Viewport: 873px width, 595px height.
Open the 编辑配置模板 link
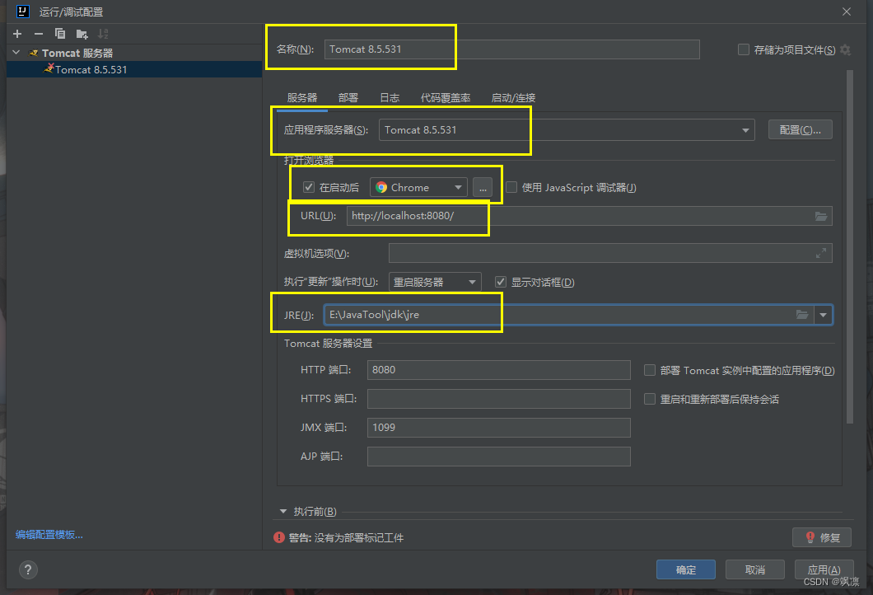coord(49,534)
